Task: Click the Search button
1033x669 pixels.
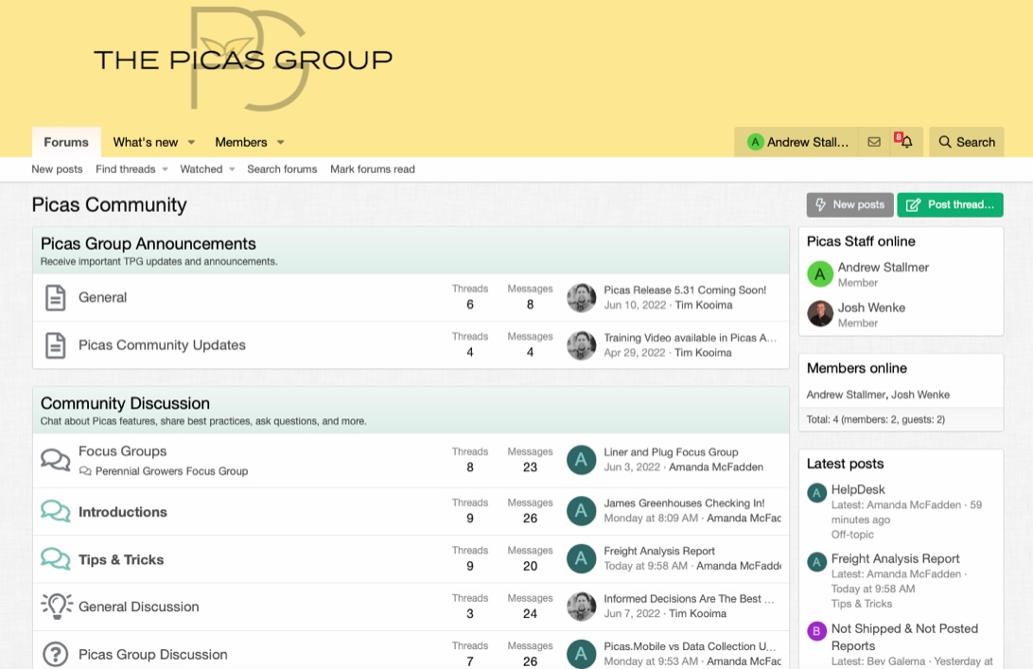Action: 967,142
